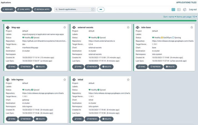Open the Sort: name dropdown
This screenshot has height=125, width=198.
170,17
